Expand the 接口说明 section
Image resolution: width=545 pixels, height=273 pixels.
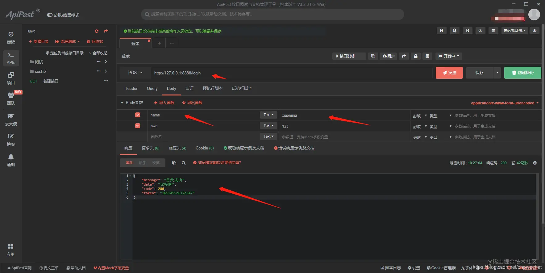pos(349,56)
